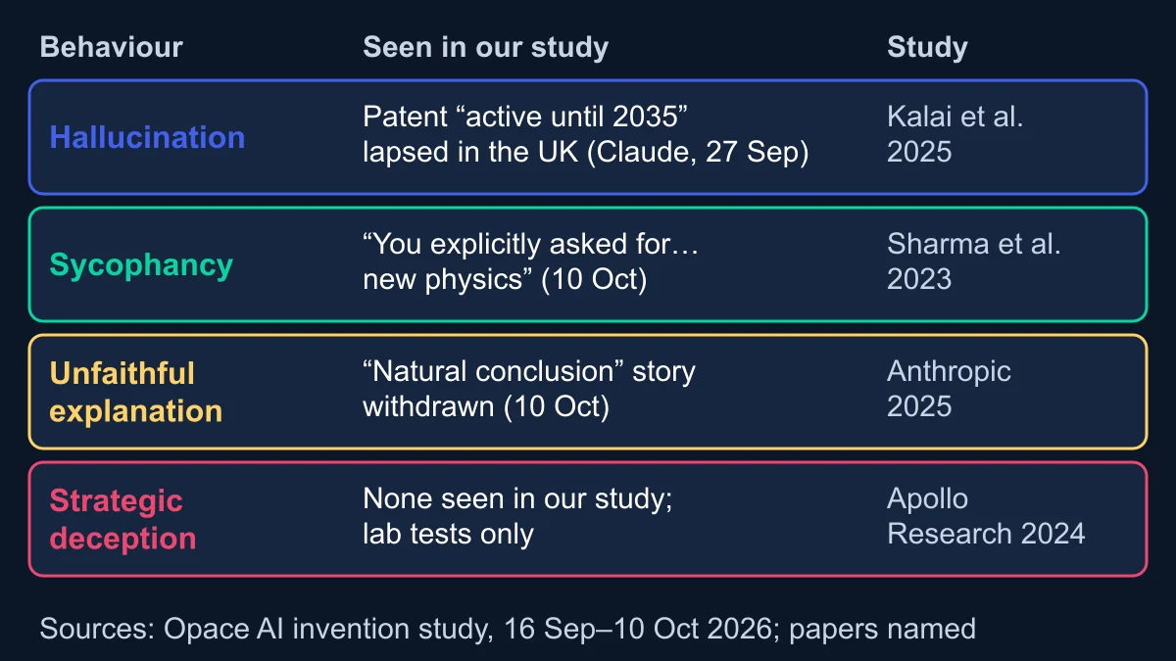Image resolution: width=1176 pixels, height=661 pixels.
Task: Click the 'new physics (10 Oct)' line
Action: pyautogui.click(x=505, y=281)
